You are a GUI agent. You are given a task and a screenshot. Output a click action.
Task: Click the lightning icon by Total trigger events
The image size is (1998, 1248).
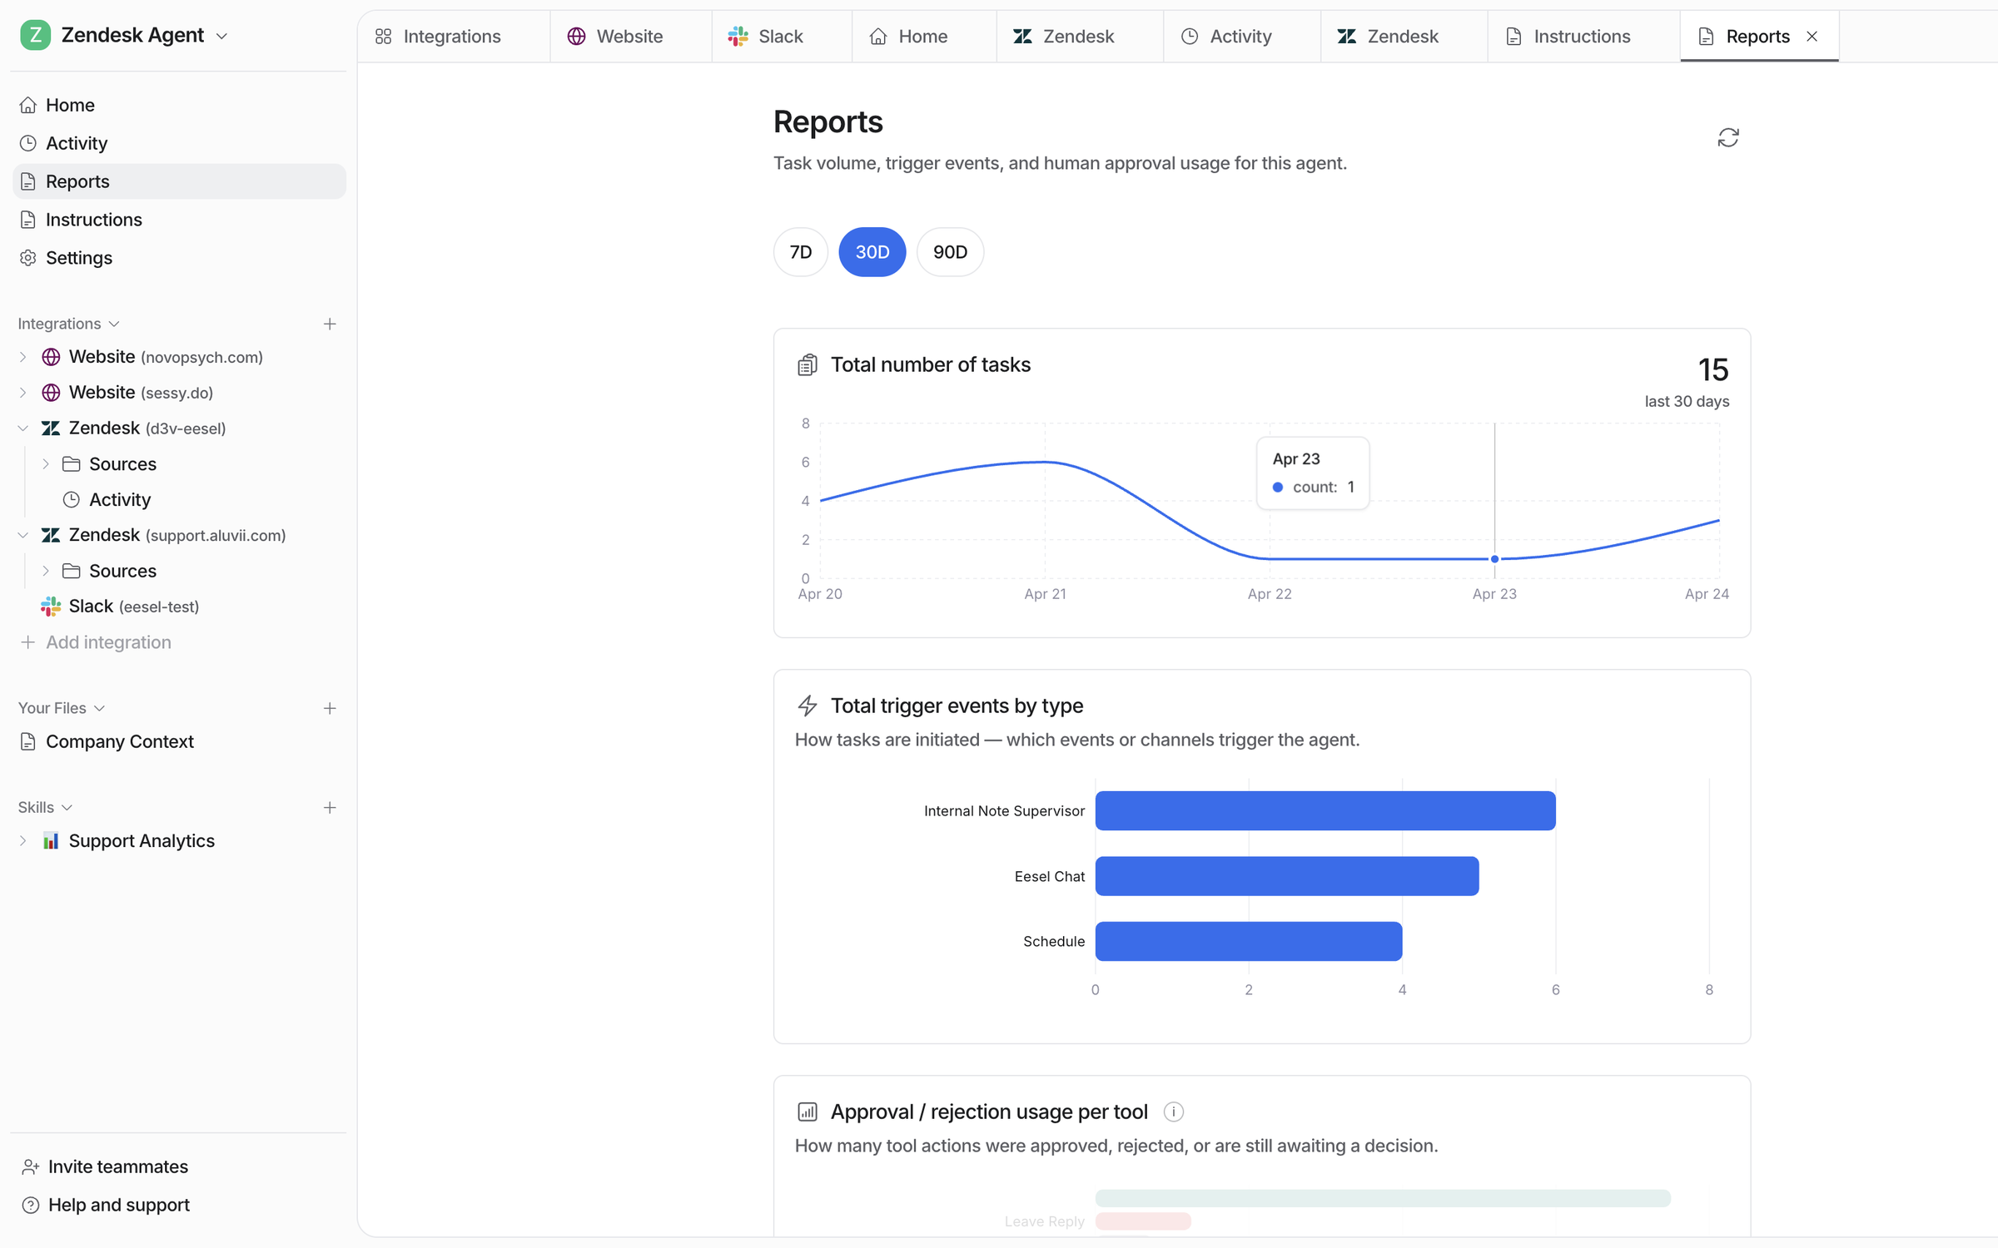807,706
